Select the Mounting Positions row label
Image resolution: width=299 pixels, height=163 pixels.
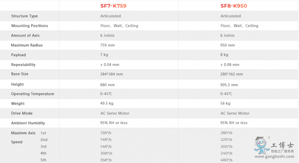tap(30, 26)
